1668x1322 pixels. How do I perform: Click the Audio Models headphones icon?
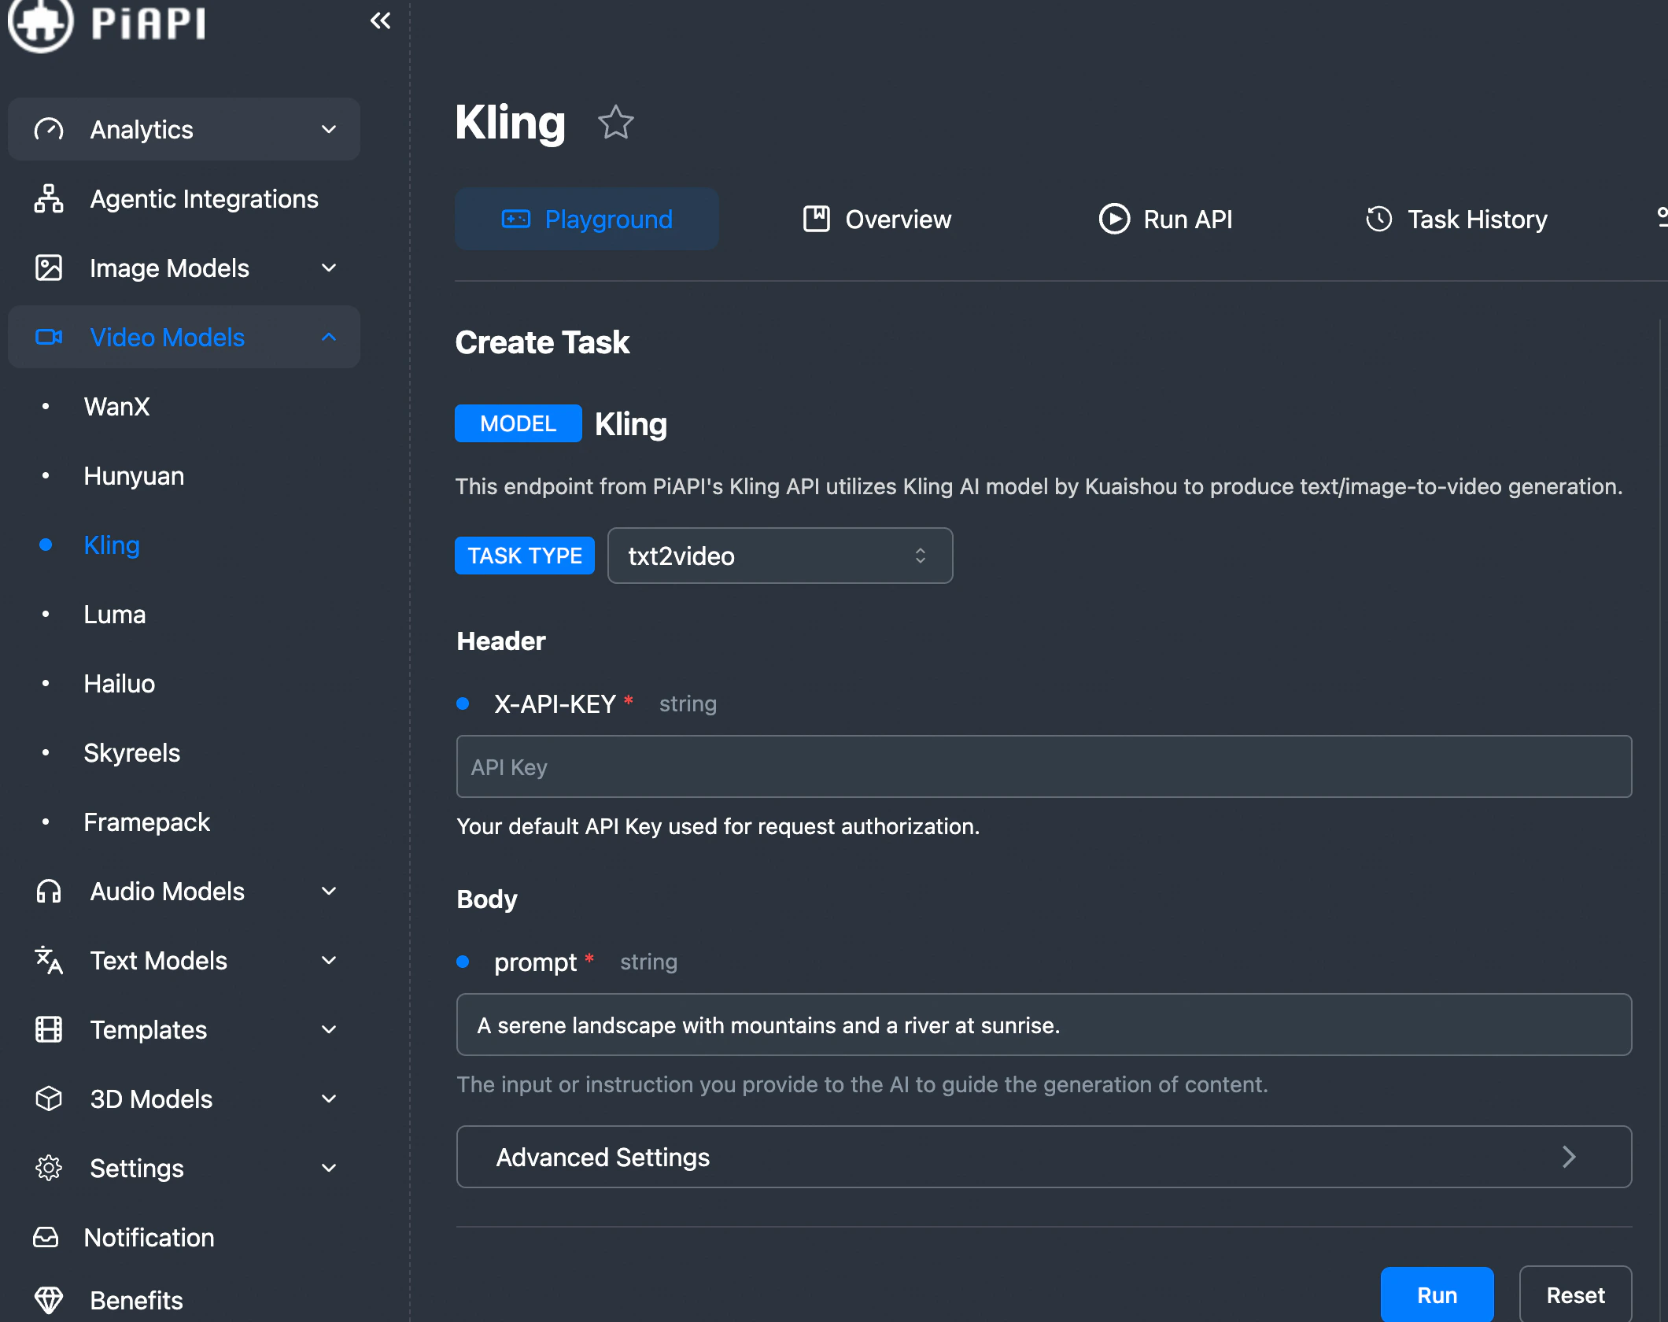click(x=49, y=891)
